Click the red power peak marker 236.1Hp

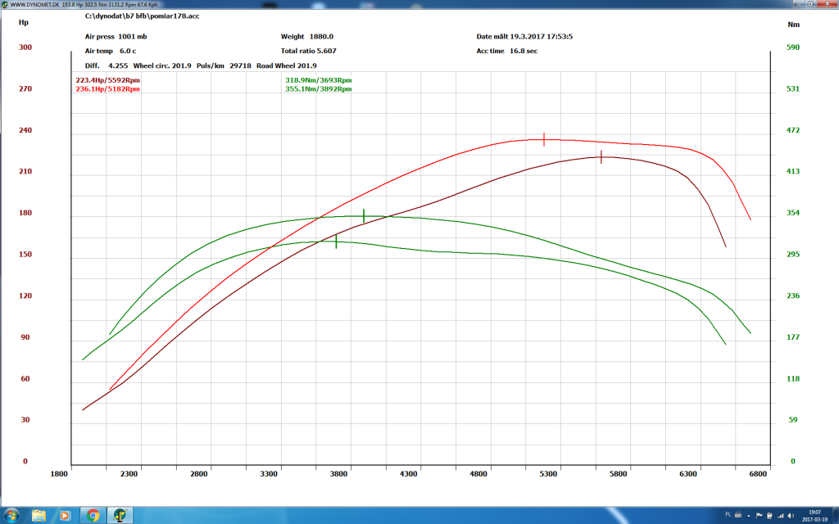[x=544, y=139]
